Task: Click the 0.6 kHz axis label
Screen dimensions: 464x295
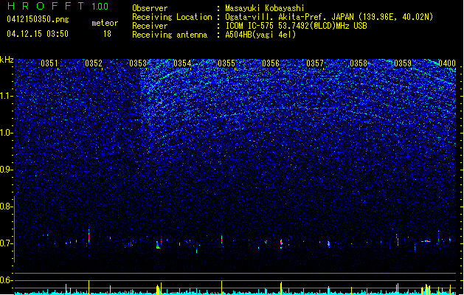Action: coord(6,280)
